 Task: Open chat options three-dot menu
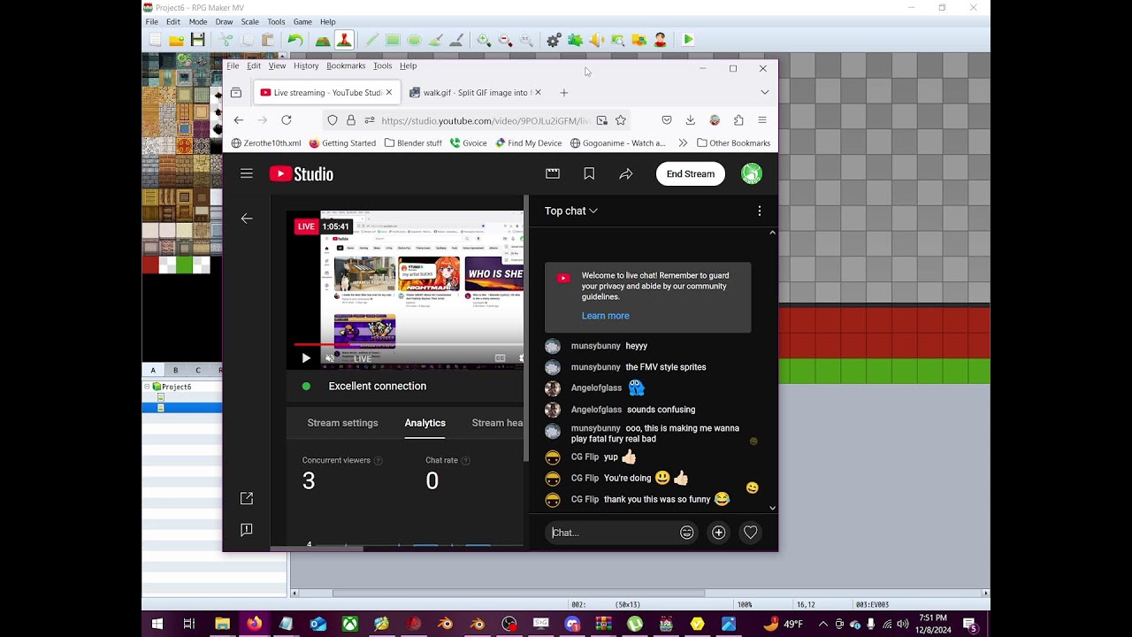pos(759,211)
